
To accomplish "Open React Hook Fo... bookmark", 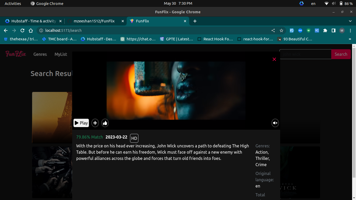I will coord(215,39).
